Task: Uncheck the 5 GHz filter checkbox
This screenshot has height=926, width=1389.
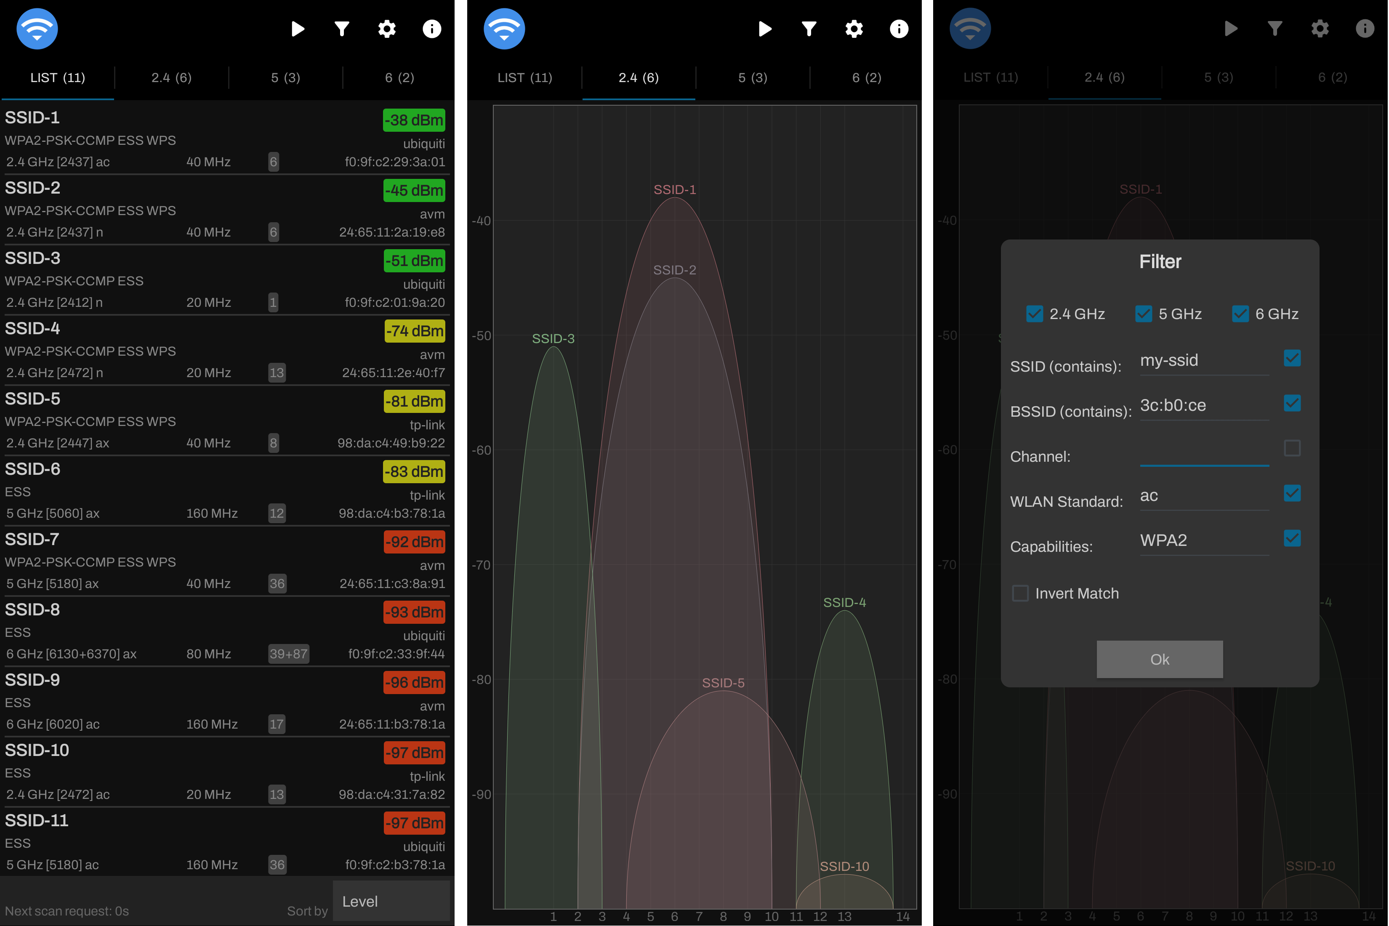Action: pyautogui.click(x=1143, y=314)
